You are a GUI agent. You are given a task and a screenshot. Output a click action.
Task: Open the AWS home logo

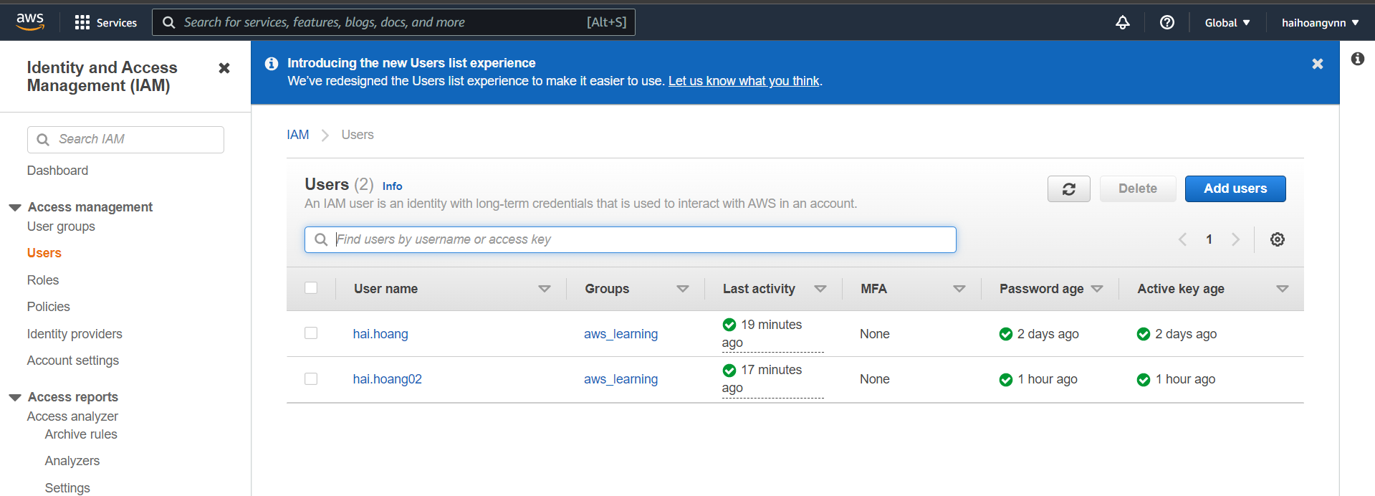pyautogui.click(x=30, y=22)
